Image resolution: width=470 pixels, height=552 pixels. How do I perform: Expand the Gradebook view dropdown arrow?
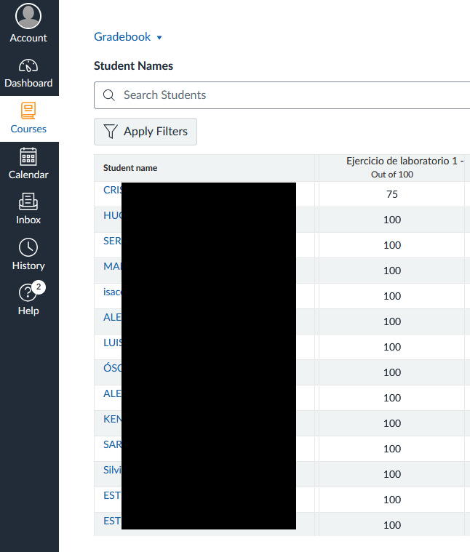point(159,38)
